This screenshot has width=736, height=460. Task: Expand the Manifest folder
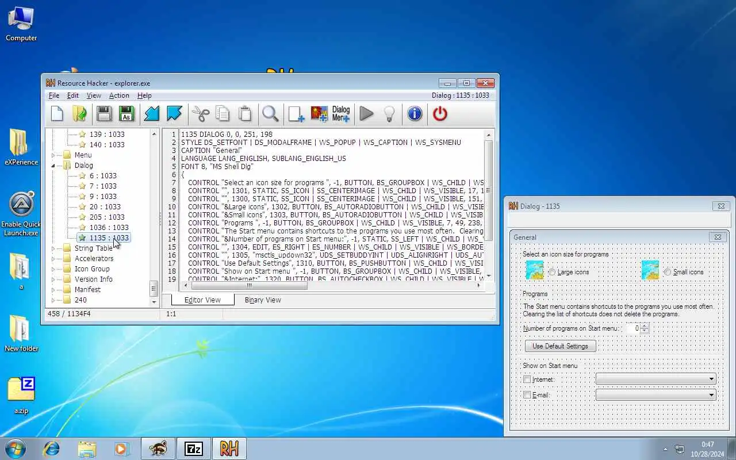pos(53,290)
